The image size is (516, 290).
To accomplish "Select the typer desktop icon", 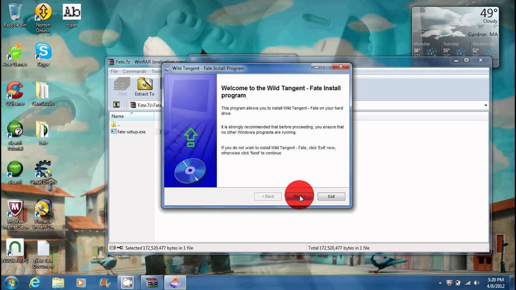I will [72, 16].
